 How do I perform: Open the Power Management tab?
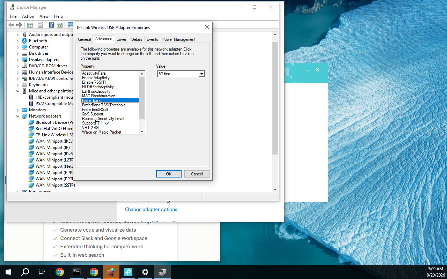179,39
